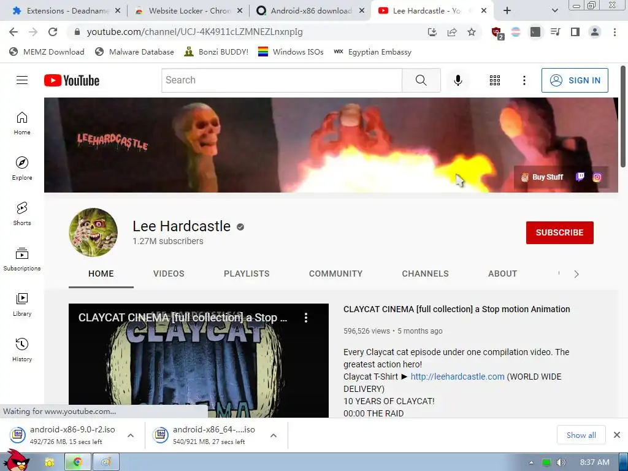This screenshot has height=471, width=628.
Task: Open Buy Stuff link on banner
Action: point(542,177)
